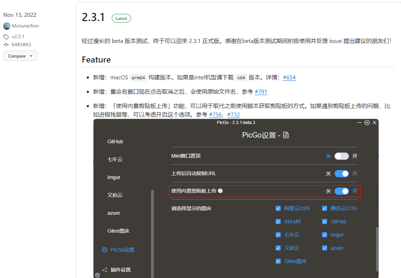The image size is (401, 278).
Task: Open commit b483092 link
Action: coord(21,45)
